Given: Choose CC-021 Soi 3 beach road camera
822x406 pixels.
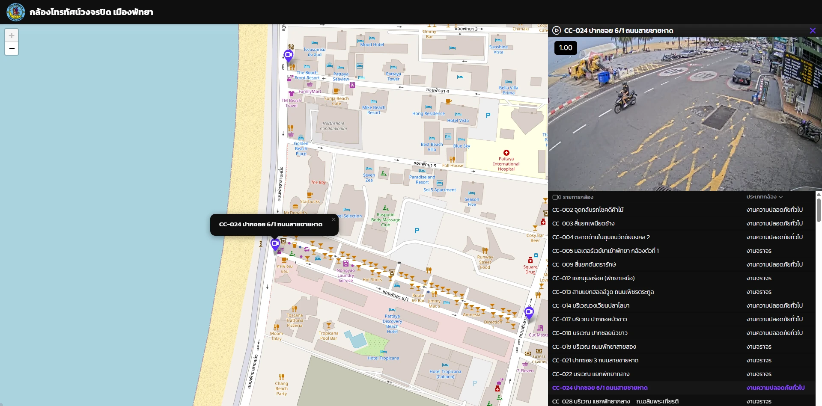Looking at the screenshot, I should (x=595, y=360).
